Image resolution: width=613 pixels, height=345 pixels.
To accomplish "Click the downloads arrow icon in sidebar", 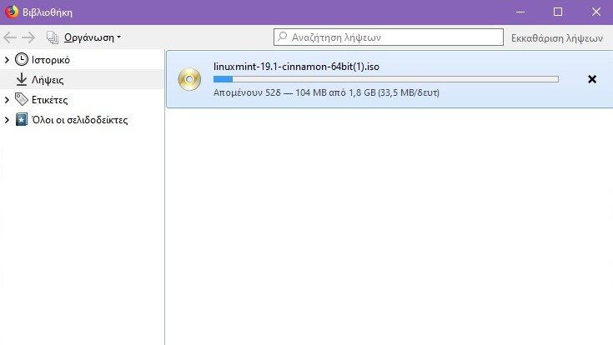I will pyautogui.click(x=22, y=79).
